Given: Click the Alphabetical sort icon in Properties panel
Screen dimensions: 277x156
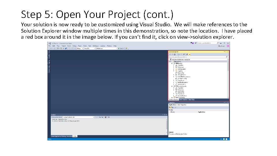Looking at the screenshot, I should click(x=172, y=107).
